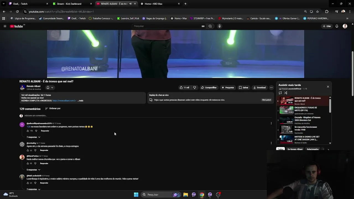The height and width of the screenshot is (199, 354).
Task: Open YouTube account avatar menu
Action: pyautogui.click(x=345, y=26)
